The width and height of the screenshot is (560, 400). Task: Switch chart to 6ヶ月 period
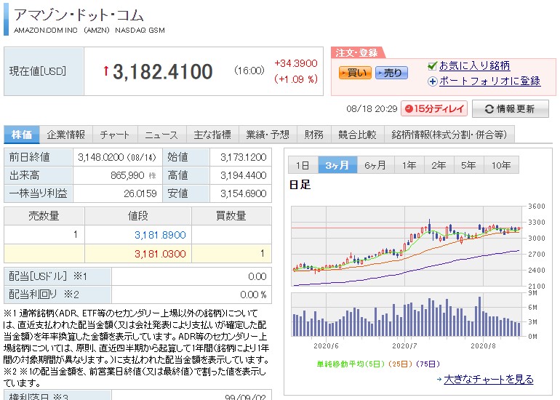(375, 165)
